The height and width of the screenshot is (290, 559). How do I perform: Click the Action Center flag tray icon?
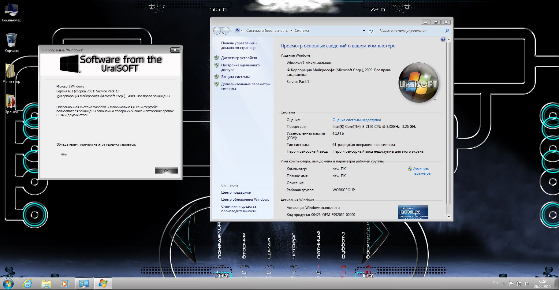point(511,284)
